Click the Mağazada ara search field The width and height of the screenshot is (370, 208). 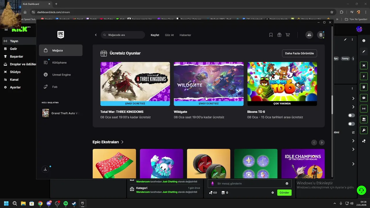(123, 35)
